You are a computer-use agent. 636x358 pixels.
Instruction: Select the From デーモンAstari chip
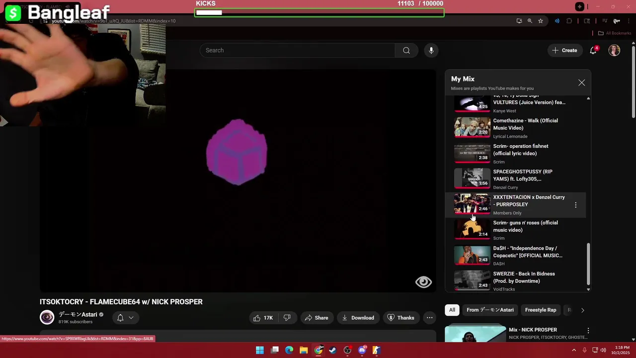(490, 310)
